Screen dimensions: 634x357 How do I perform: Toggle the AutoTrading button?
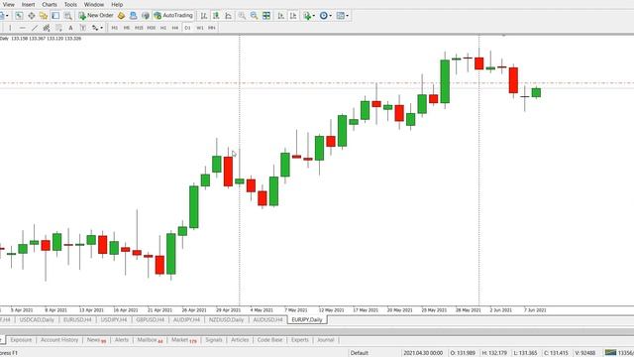[173, 16]
